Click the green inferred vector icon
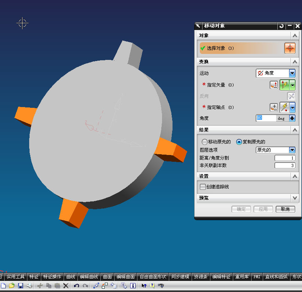302x292 pixels. point(285,85)
